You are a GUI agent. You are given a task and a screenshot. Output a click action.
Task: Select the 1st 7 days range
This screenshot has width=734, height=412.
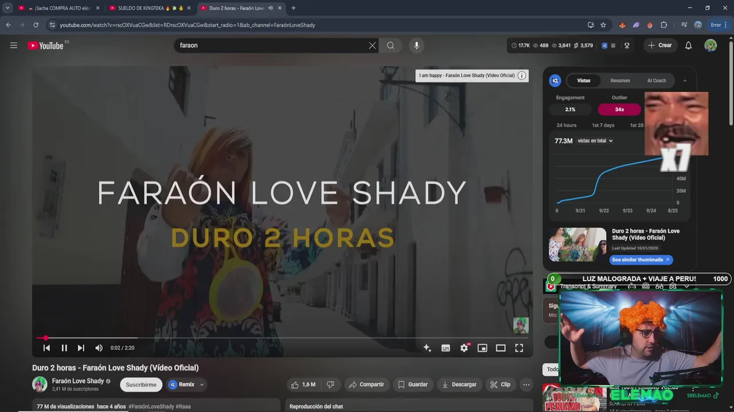pyautogui.click(x=603, y=125)
